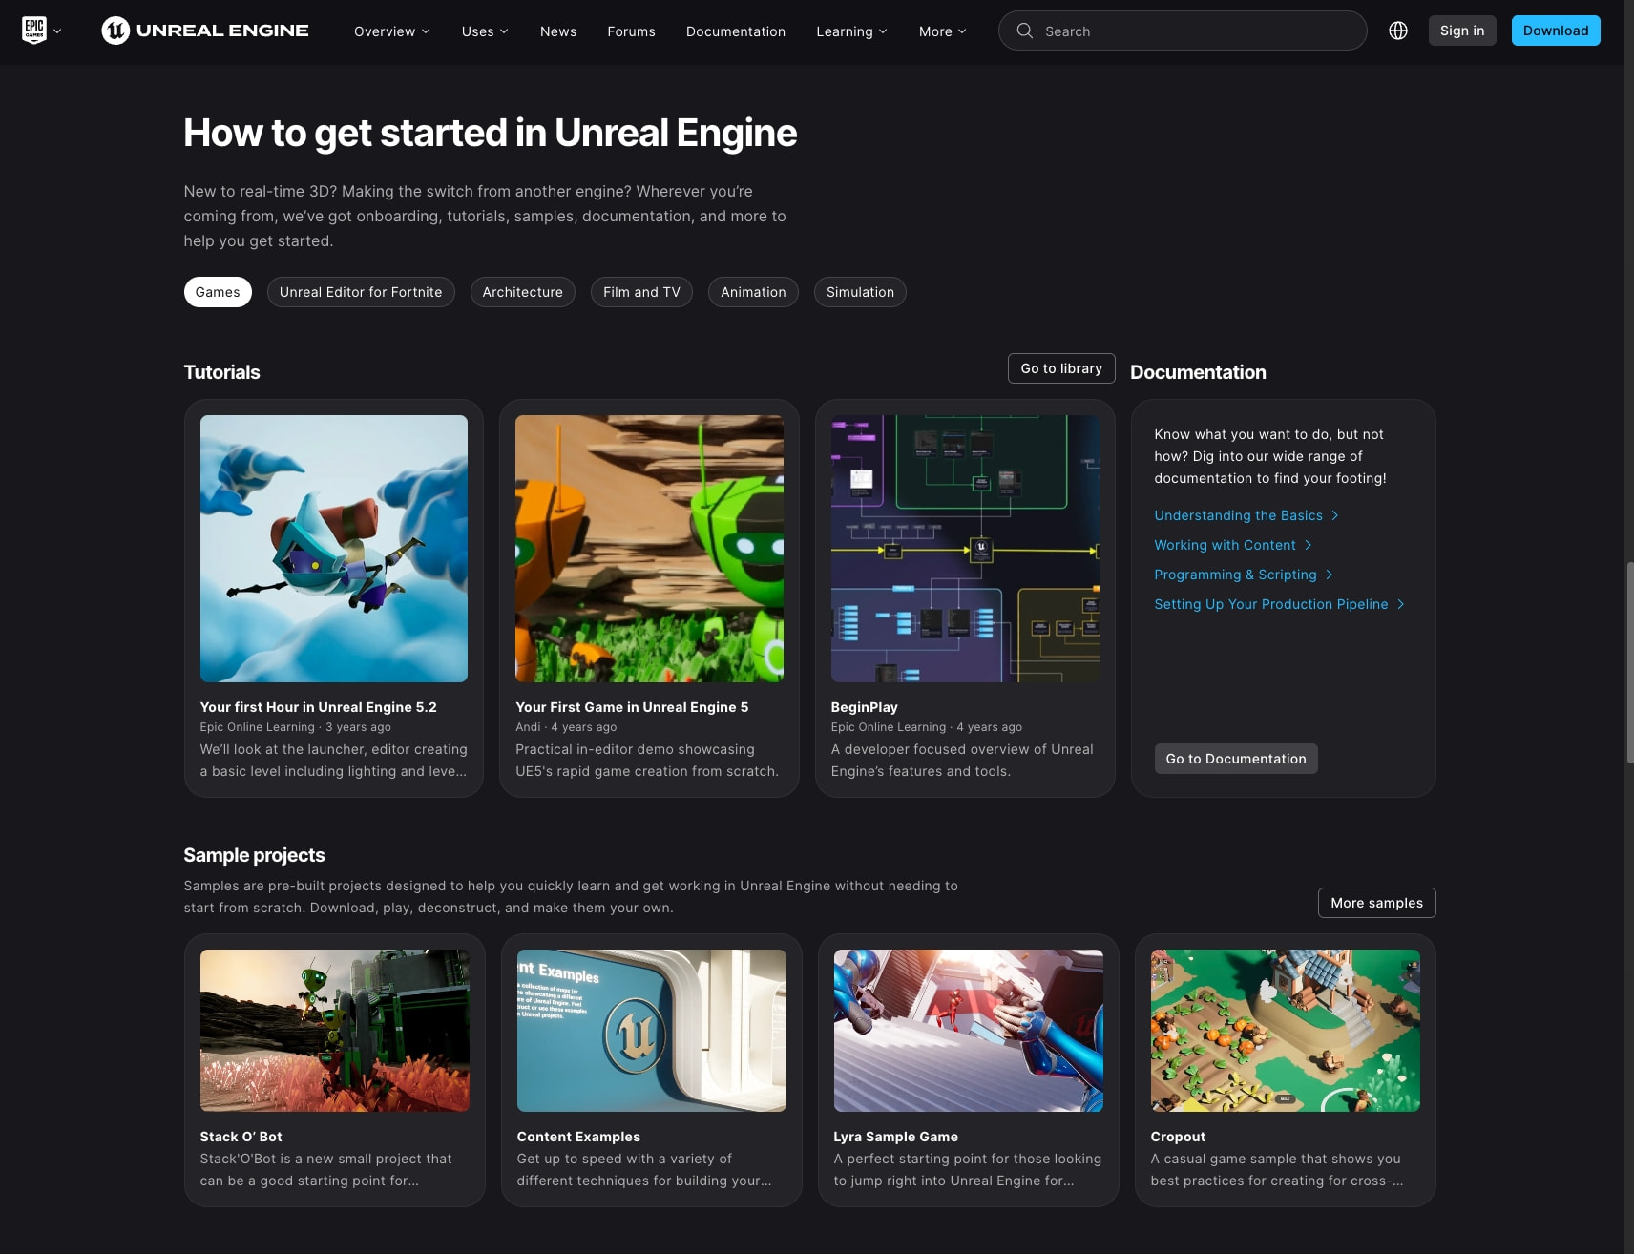Image resolution: width=1634 pixels, height=1254 pixels.
Task: Select the Architecture category pill
Action: 523,292
